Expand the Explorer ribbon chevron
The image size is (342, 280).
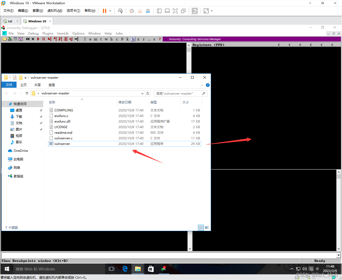pyautogui.click(x=202, y=85)
